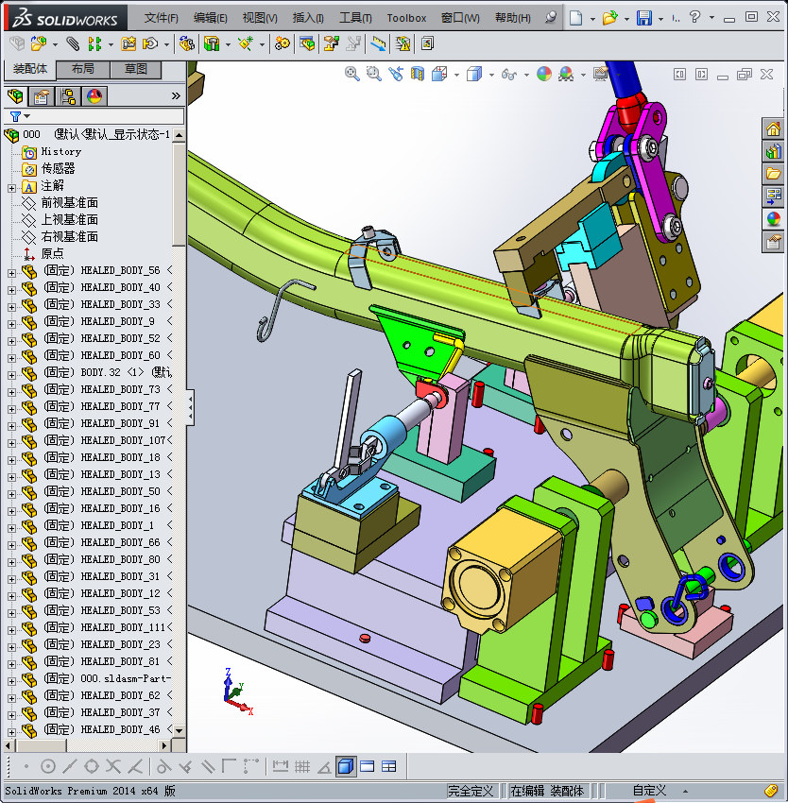Open the 编辑(E) menu

pyautogui.click(x=210, y=18)
